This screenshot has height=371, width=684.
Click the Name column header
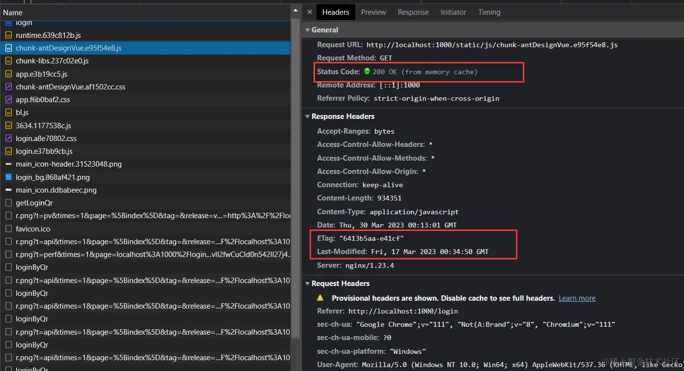point(145,12)
